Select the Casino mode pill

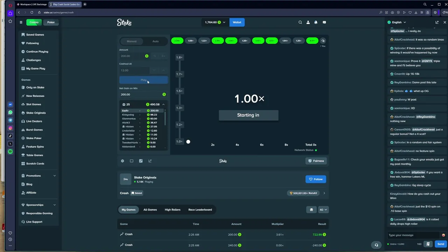click(x=34, y=22)
